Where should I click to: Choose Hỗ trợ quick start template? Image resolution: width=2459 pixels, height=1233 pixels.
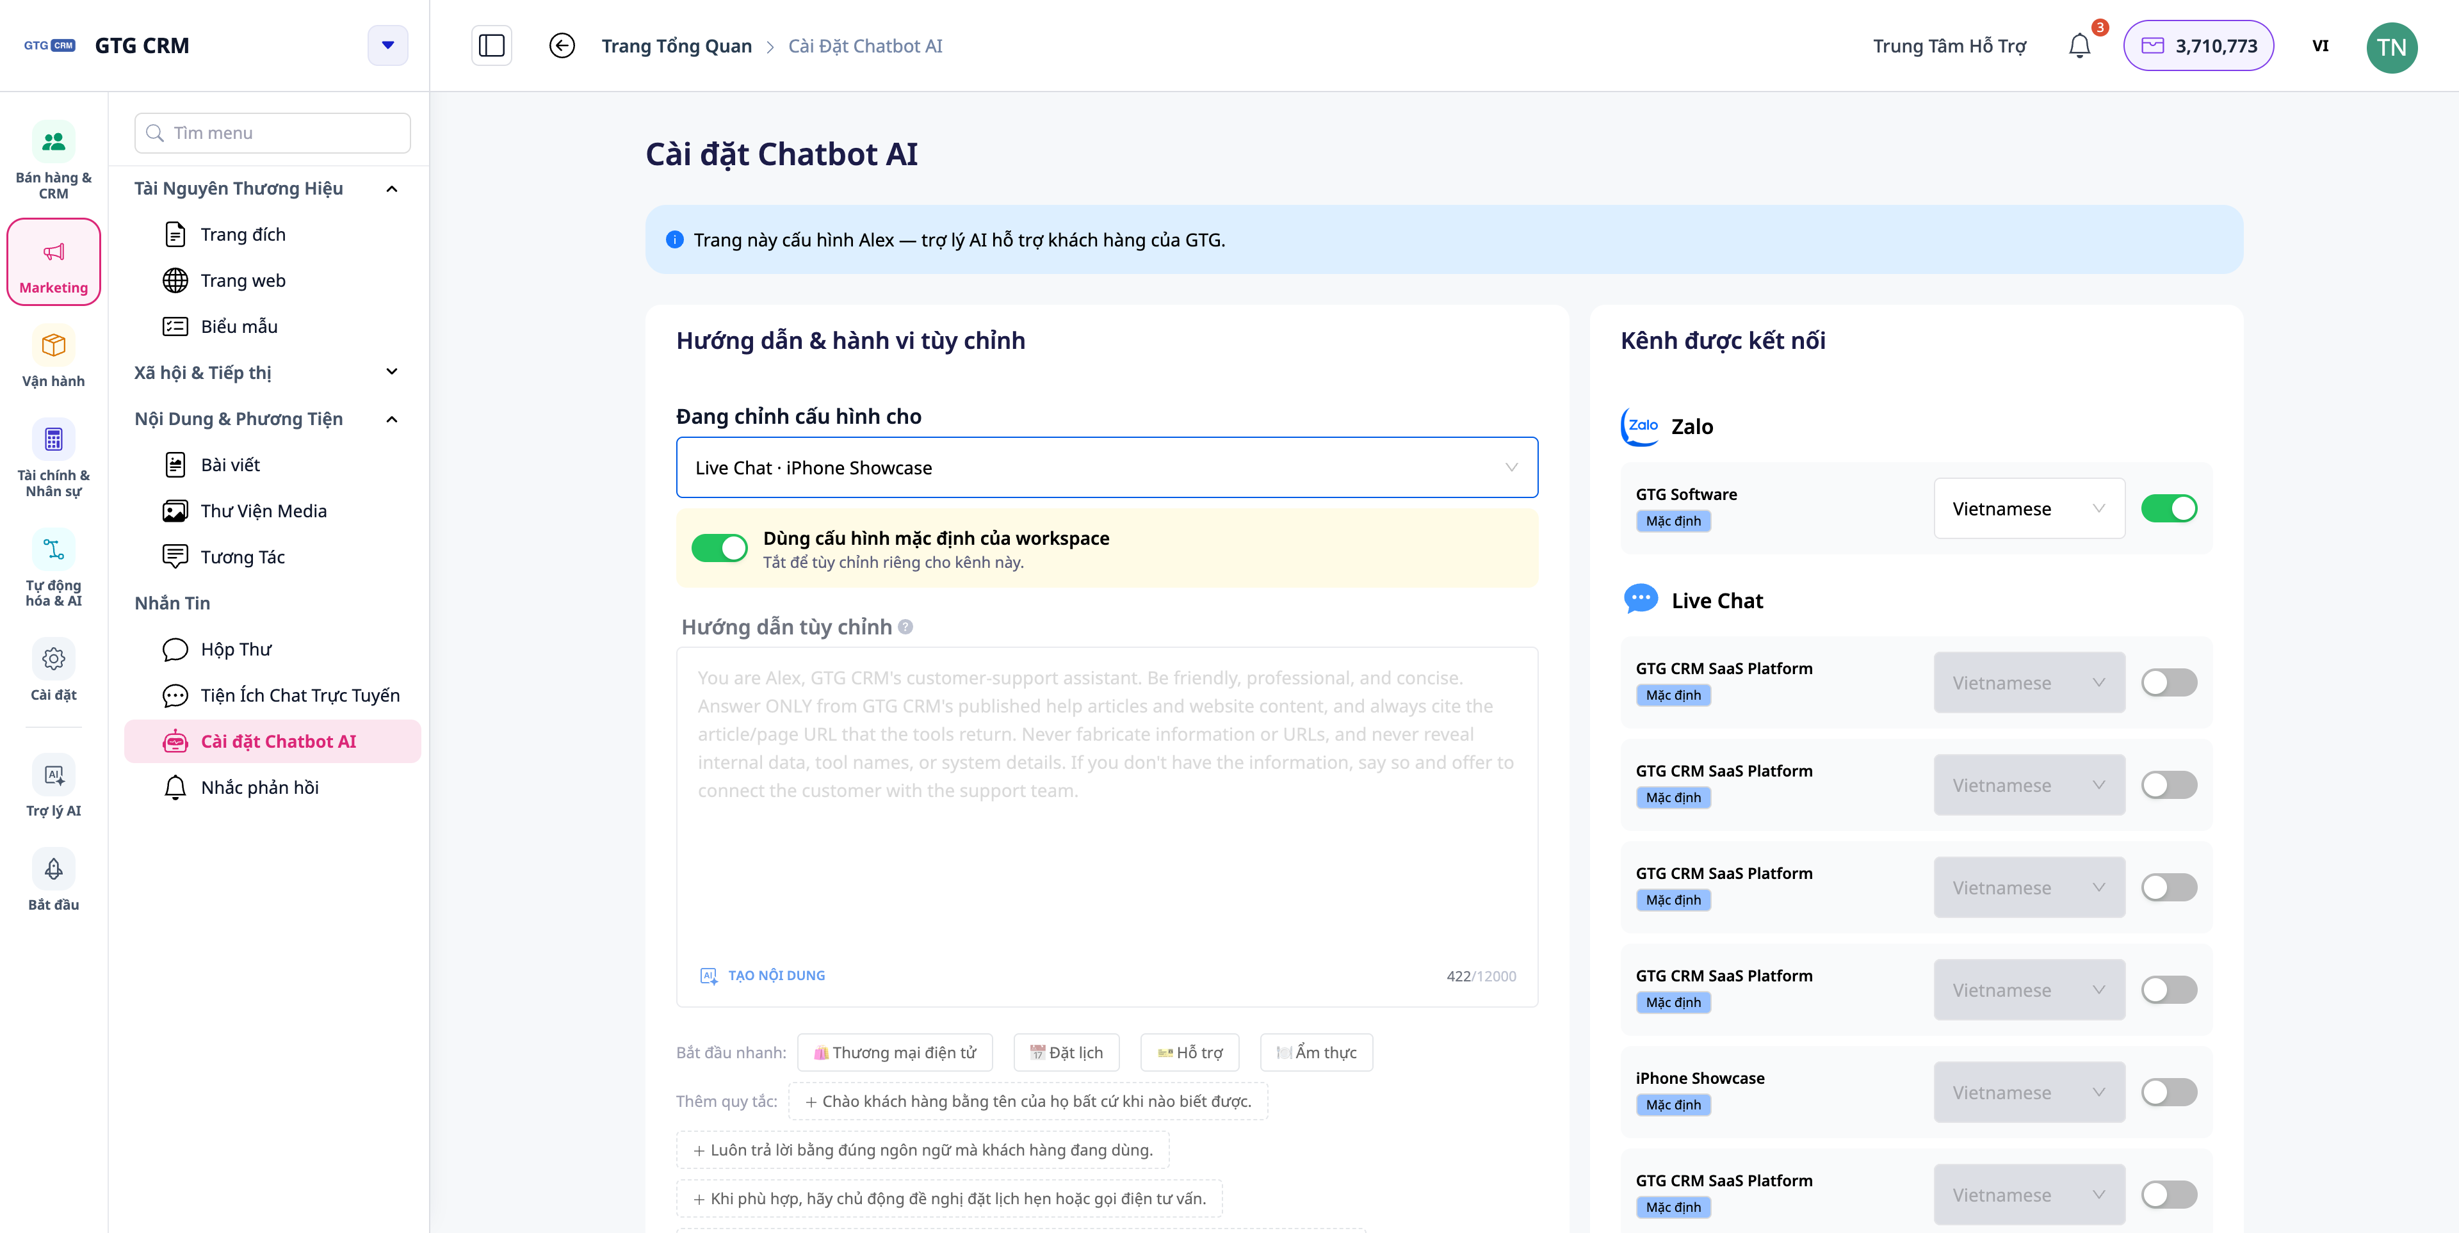point(1189,1052)
